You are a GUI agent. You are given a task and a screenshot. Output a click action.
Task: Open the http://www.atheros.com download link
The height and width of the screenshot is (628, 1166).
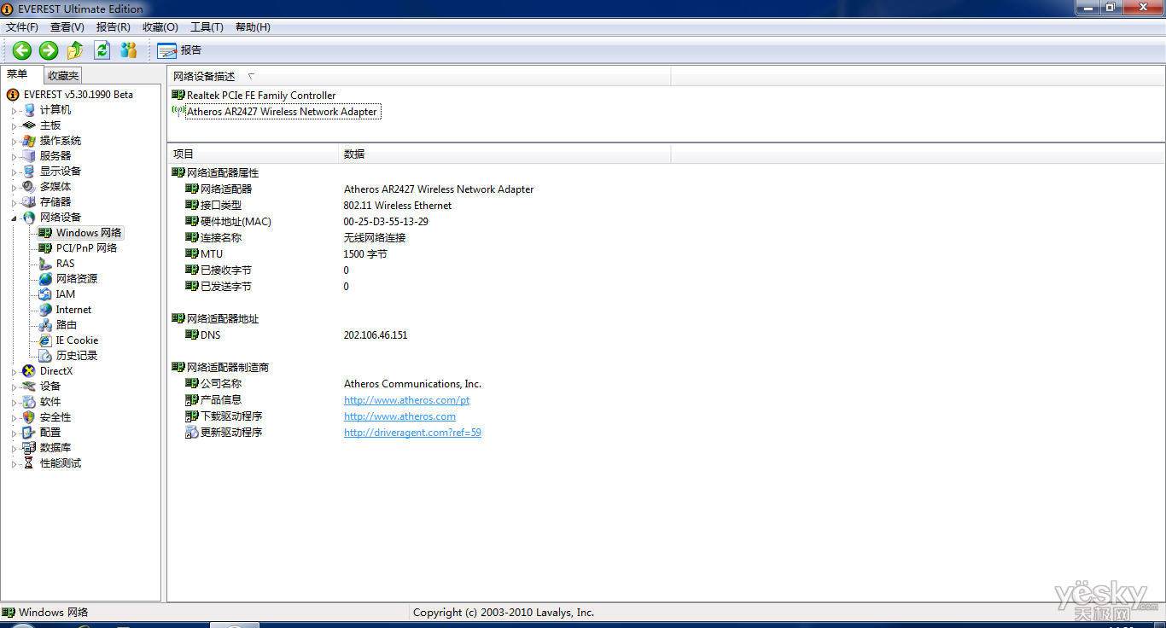399,416
